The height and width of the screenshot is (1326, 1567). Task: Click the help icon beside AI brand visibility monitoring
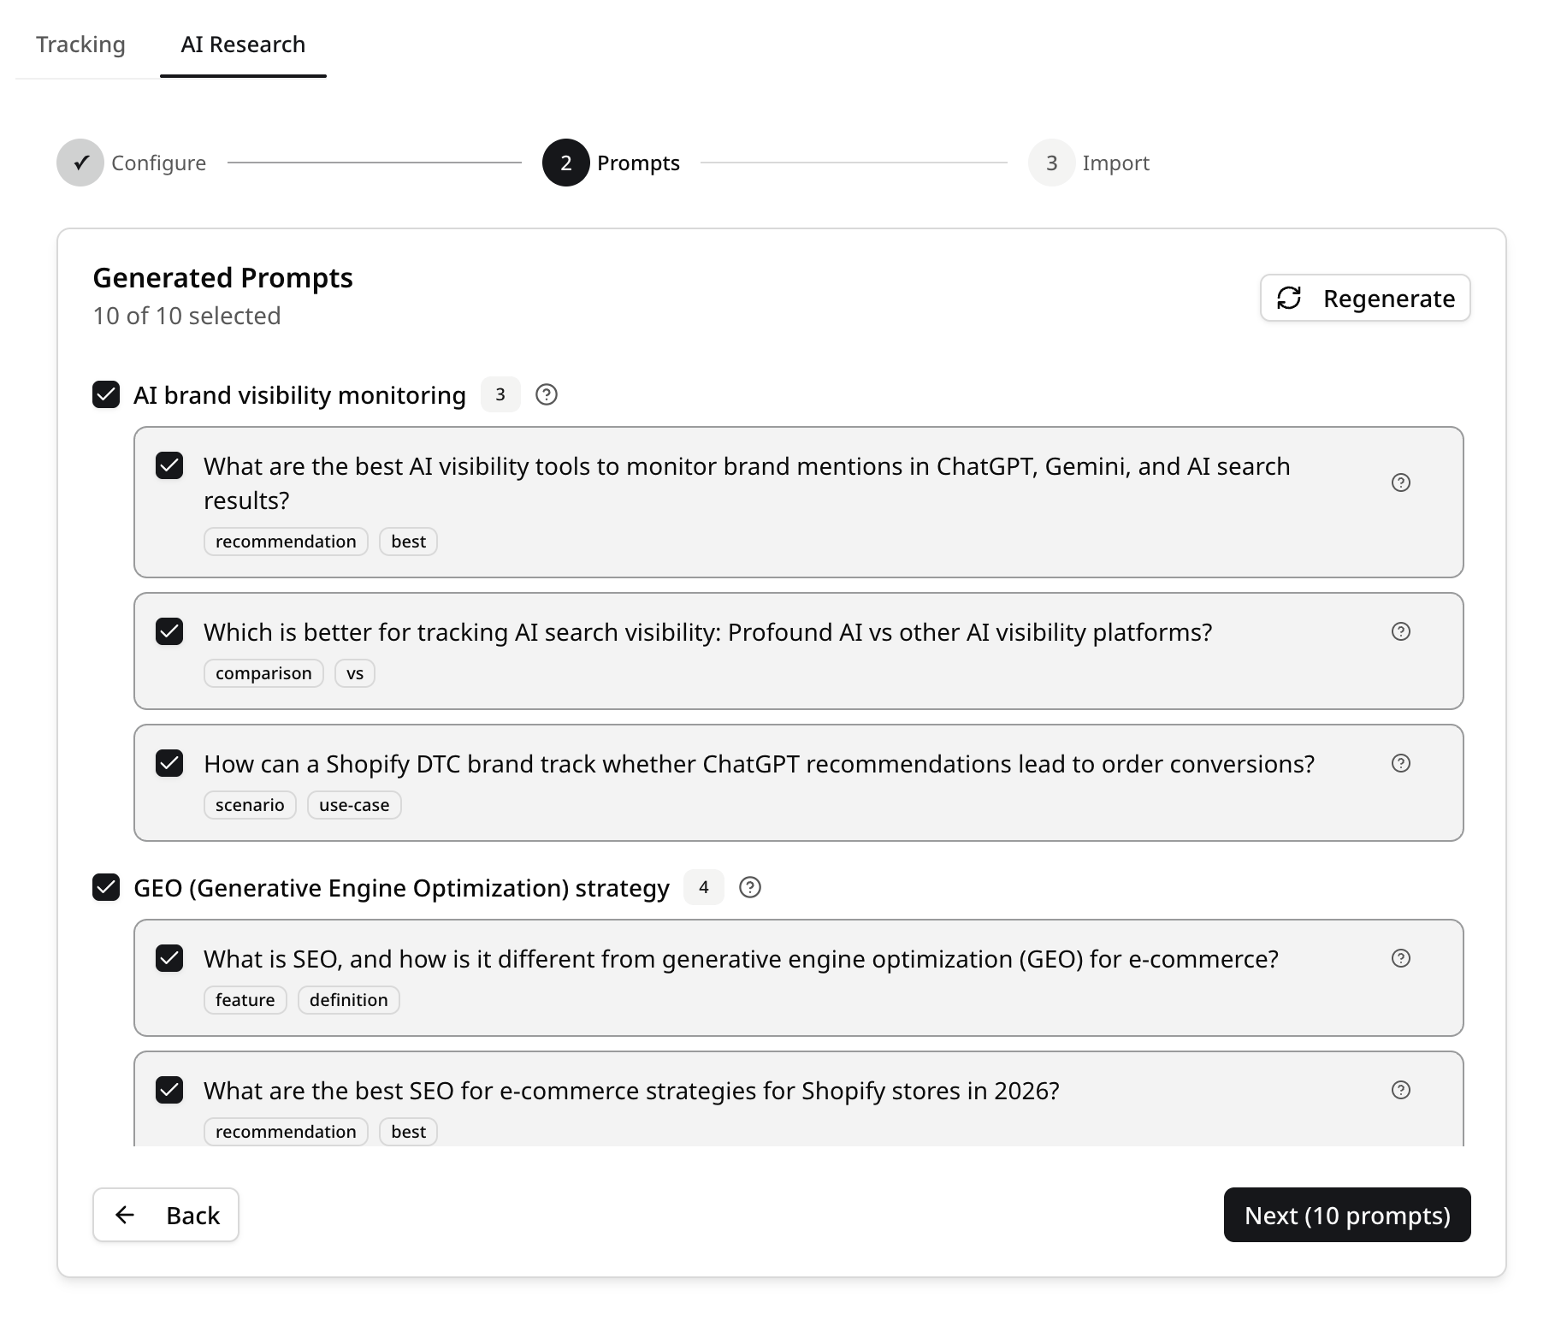click(x=546, y=394)
